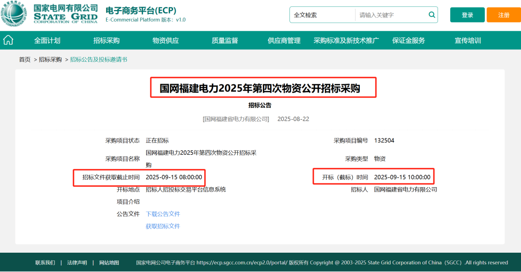The height and width of the screenshot is (272, 521).
Task: Click the 公告文件 label
Action: tap(128, 214)
